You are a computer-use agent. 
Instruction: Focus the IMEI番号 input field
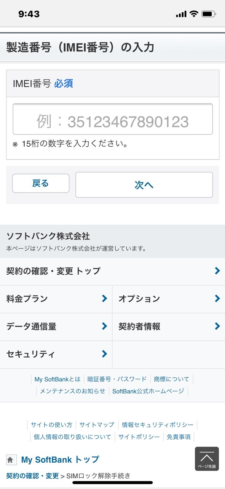coord(113,119)
